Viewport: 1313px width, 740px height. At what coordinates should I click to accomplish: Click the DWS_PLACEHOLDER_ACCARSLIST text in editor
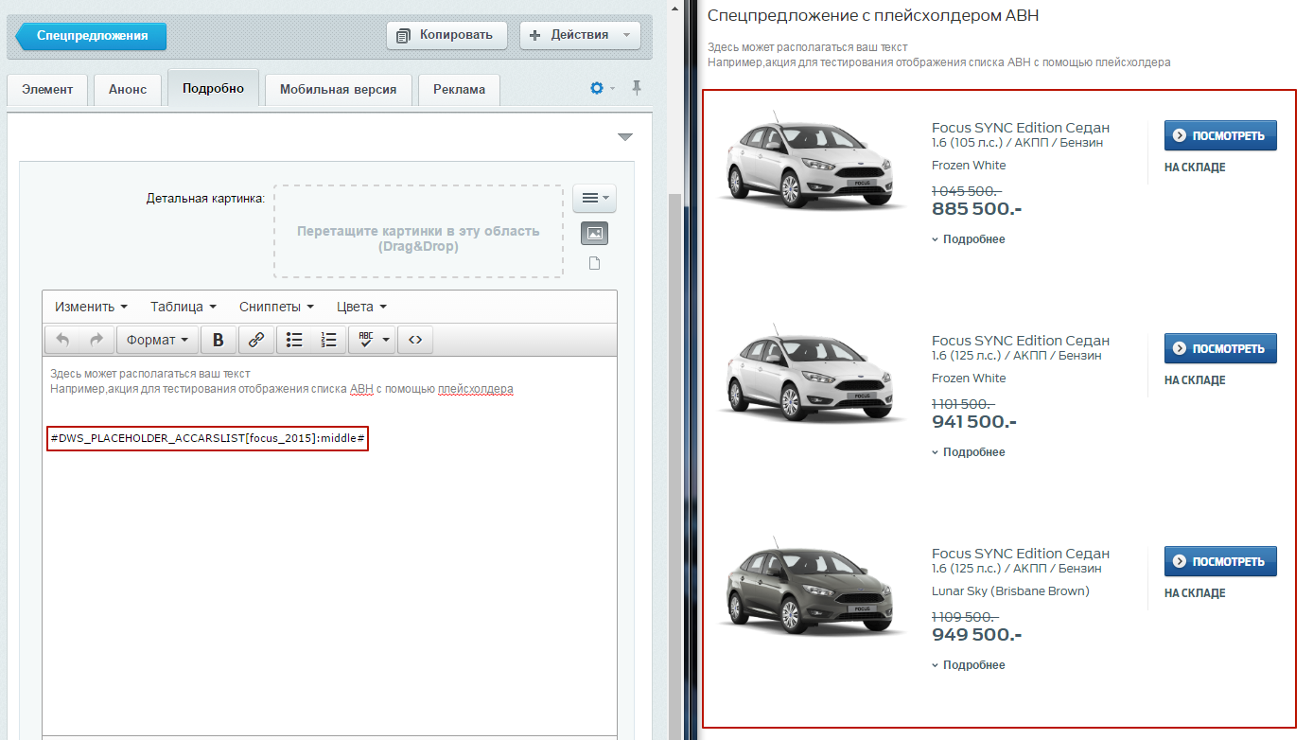[207, 438]
